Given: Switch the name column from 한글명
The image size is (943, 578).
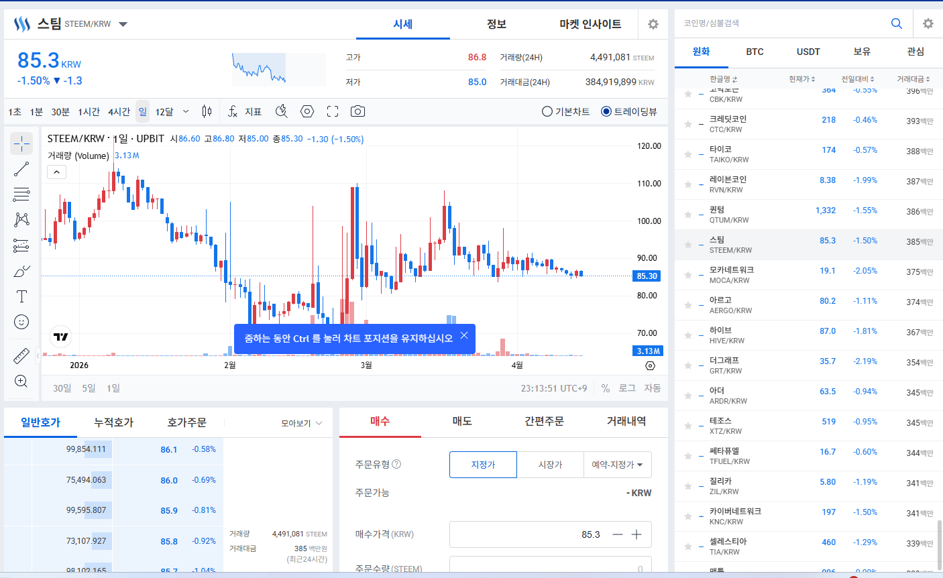Looking at the screenshot, I should 724,79.
